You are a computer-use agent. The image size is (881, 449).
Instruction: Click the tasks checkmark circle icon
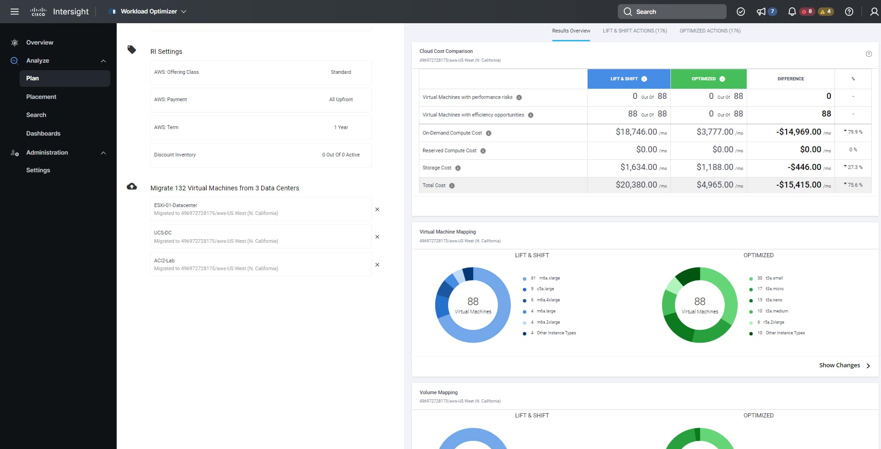click(x=741, y=12)
